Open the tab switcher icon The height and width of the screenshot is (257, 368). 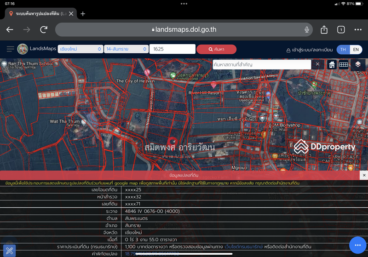tap(341, 29)
